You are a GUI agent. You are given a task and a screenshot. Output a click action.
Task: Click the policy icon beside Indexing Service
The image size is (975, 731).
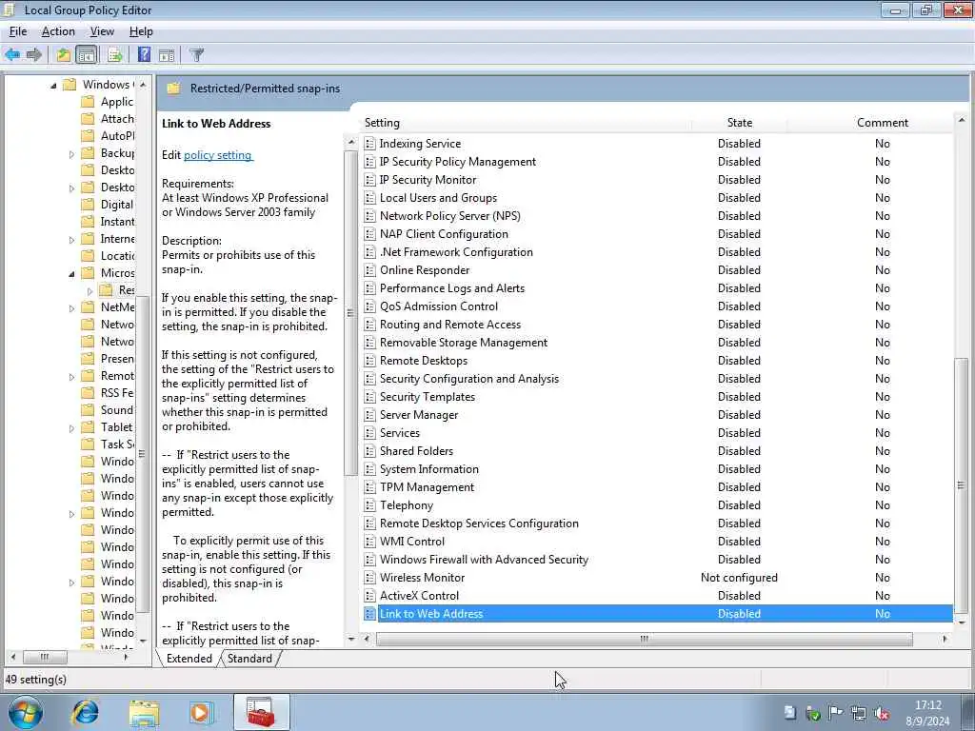pyautogui.click(x=369, y=144)
